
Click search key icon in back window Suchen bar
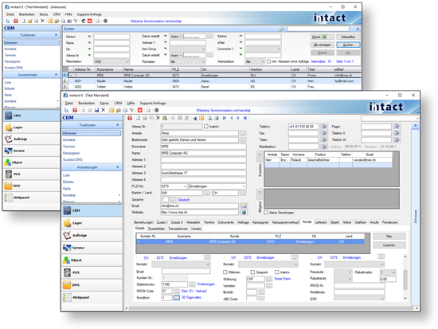pyautogui.click(x=282, y=29)
